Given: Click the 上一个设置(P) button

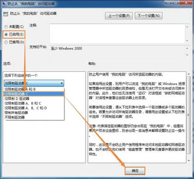Looking at the screenshot, I should pyautogui.click(x=119, y=16).
